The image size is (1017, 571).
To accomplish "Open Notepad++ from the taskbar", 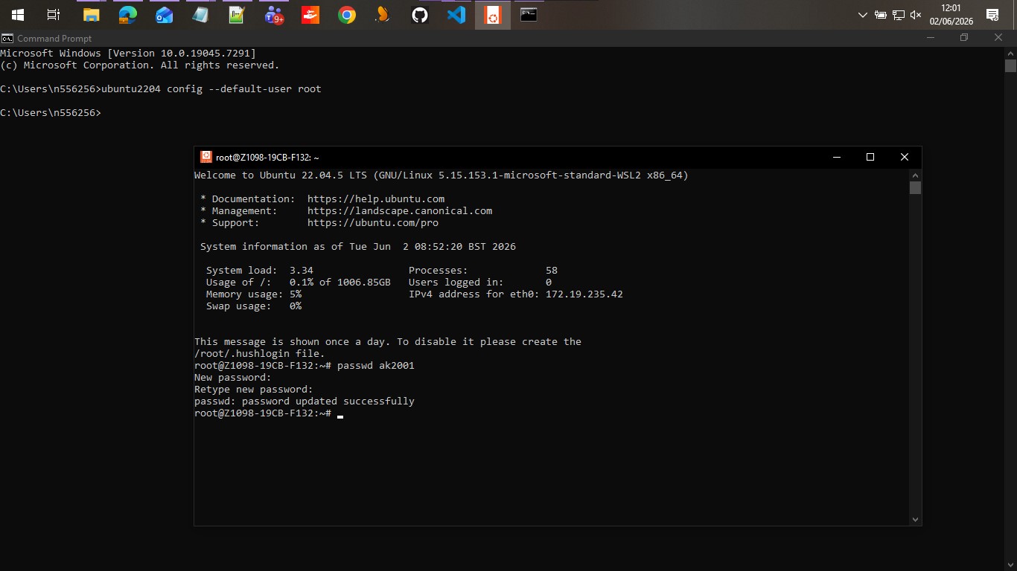I will coord(237,15).
